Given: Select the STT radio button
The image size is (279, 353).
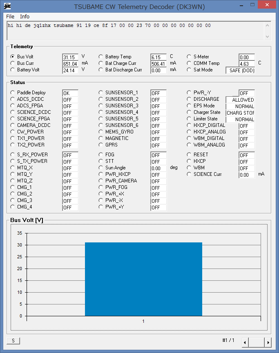Looking at the screenshot, I should (x=101, y=161).
